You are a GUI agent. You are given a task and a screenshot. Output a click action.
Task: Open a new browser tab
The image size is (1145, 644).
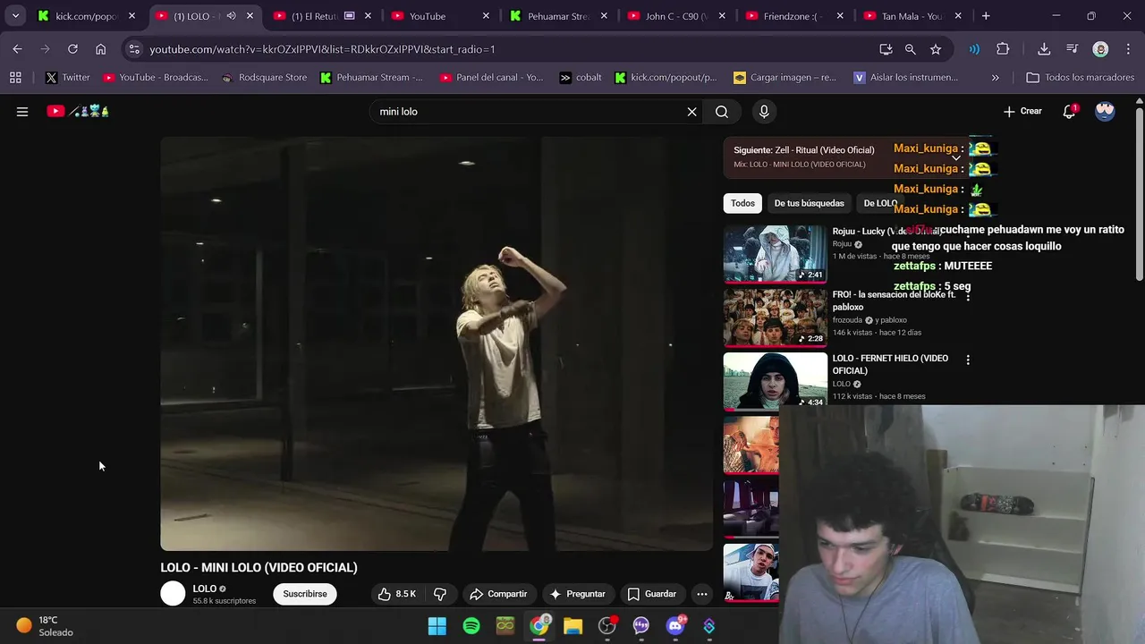click(x=986, y=16)
